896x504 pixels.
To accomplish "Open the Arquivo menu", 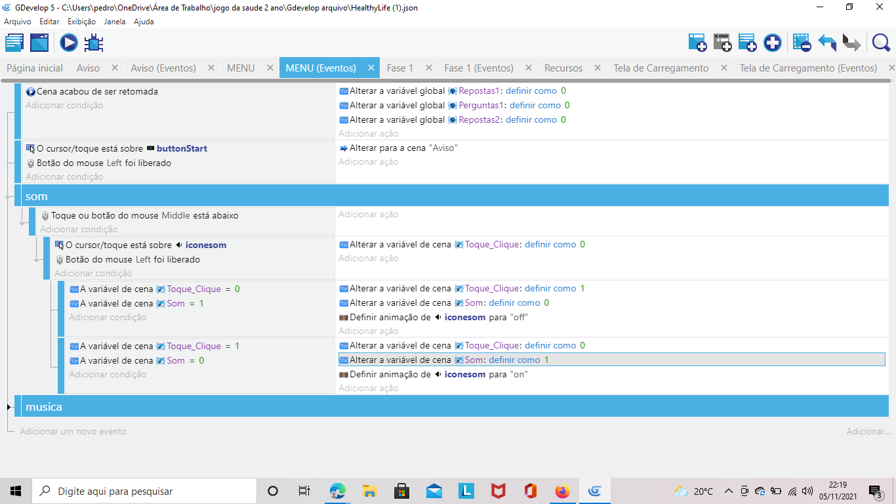I will (x=18, y=22).
